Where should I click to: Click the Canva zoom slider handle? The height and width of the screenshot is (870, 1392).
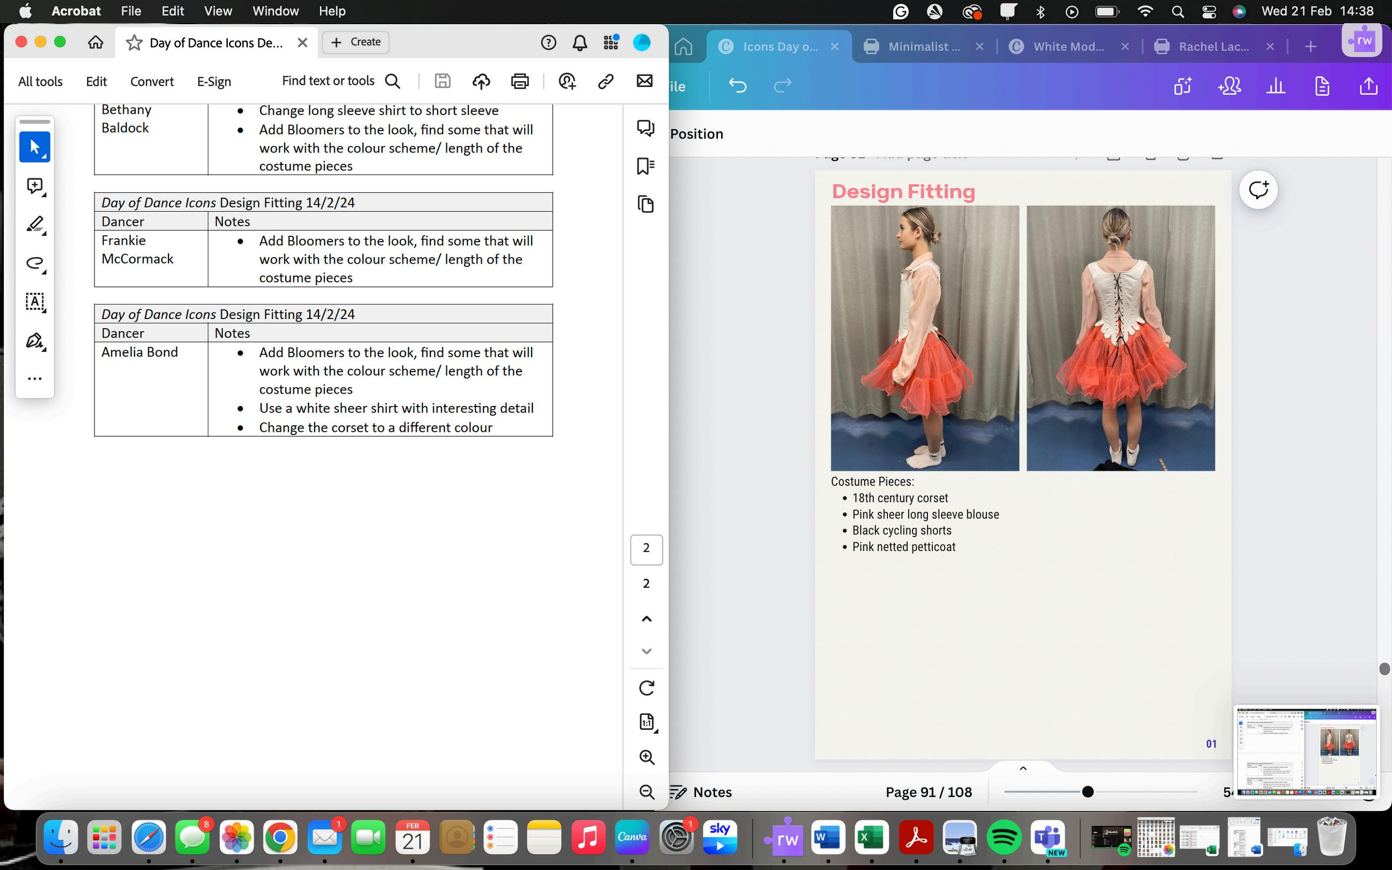pyautogui.click(x=1087, y=792)
